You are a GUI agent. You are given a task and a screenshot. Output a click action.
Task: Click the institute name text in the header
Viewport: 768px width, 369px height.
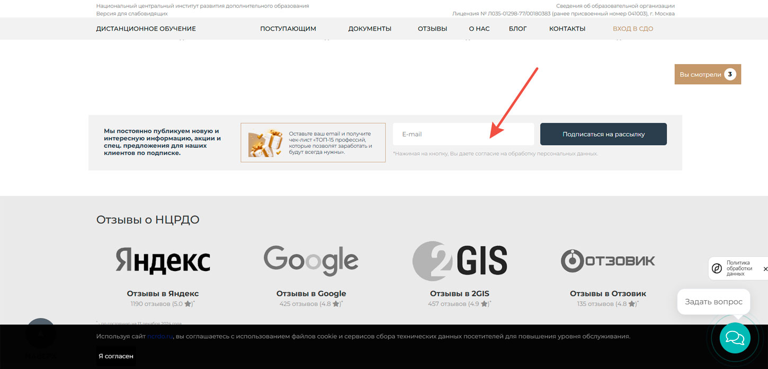tap(202, 6)
